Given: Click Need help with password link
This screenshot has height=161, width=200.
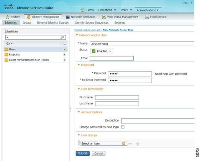Looking at the screenshot, I should [171, 74].
